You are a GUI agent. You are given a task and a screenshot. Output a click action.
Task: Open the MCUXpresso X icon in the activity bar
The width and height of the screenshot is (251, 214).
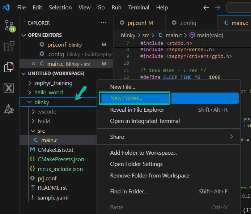pos(9,88)
